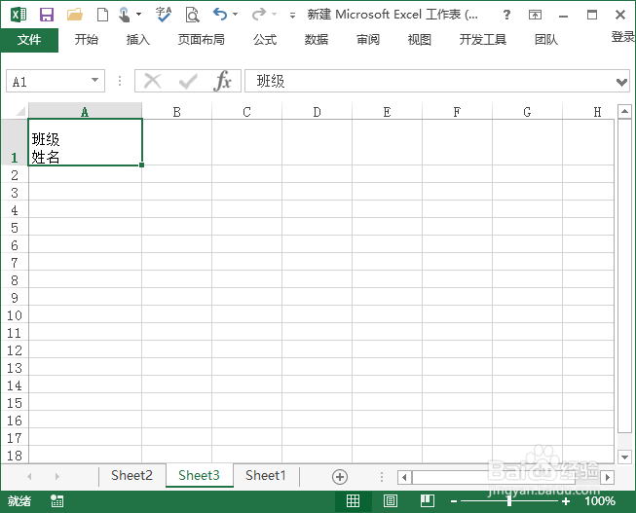636x513 pixels.
Task: Select column B header
Action: pos(176,112)
